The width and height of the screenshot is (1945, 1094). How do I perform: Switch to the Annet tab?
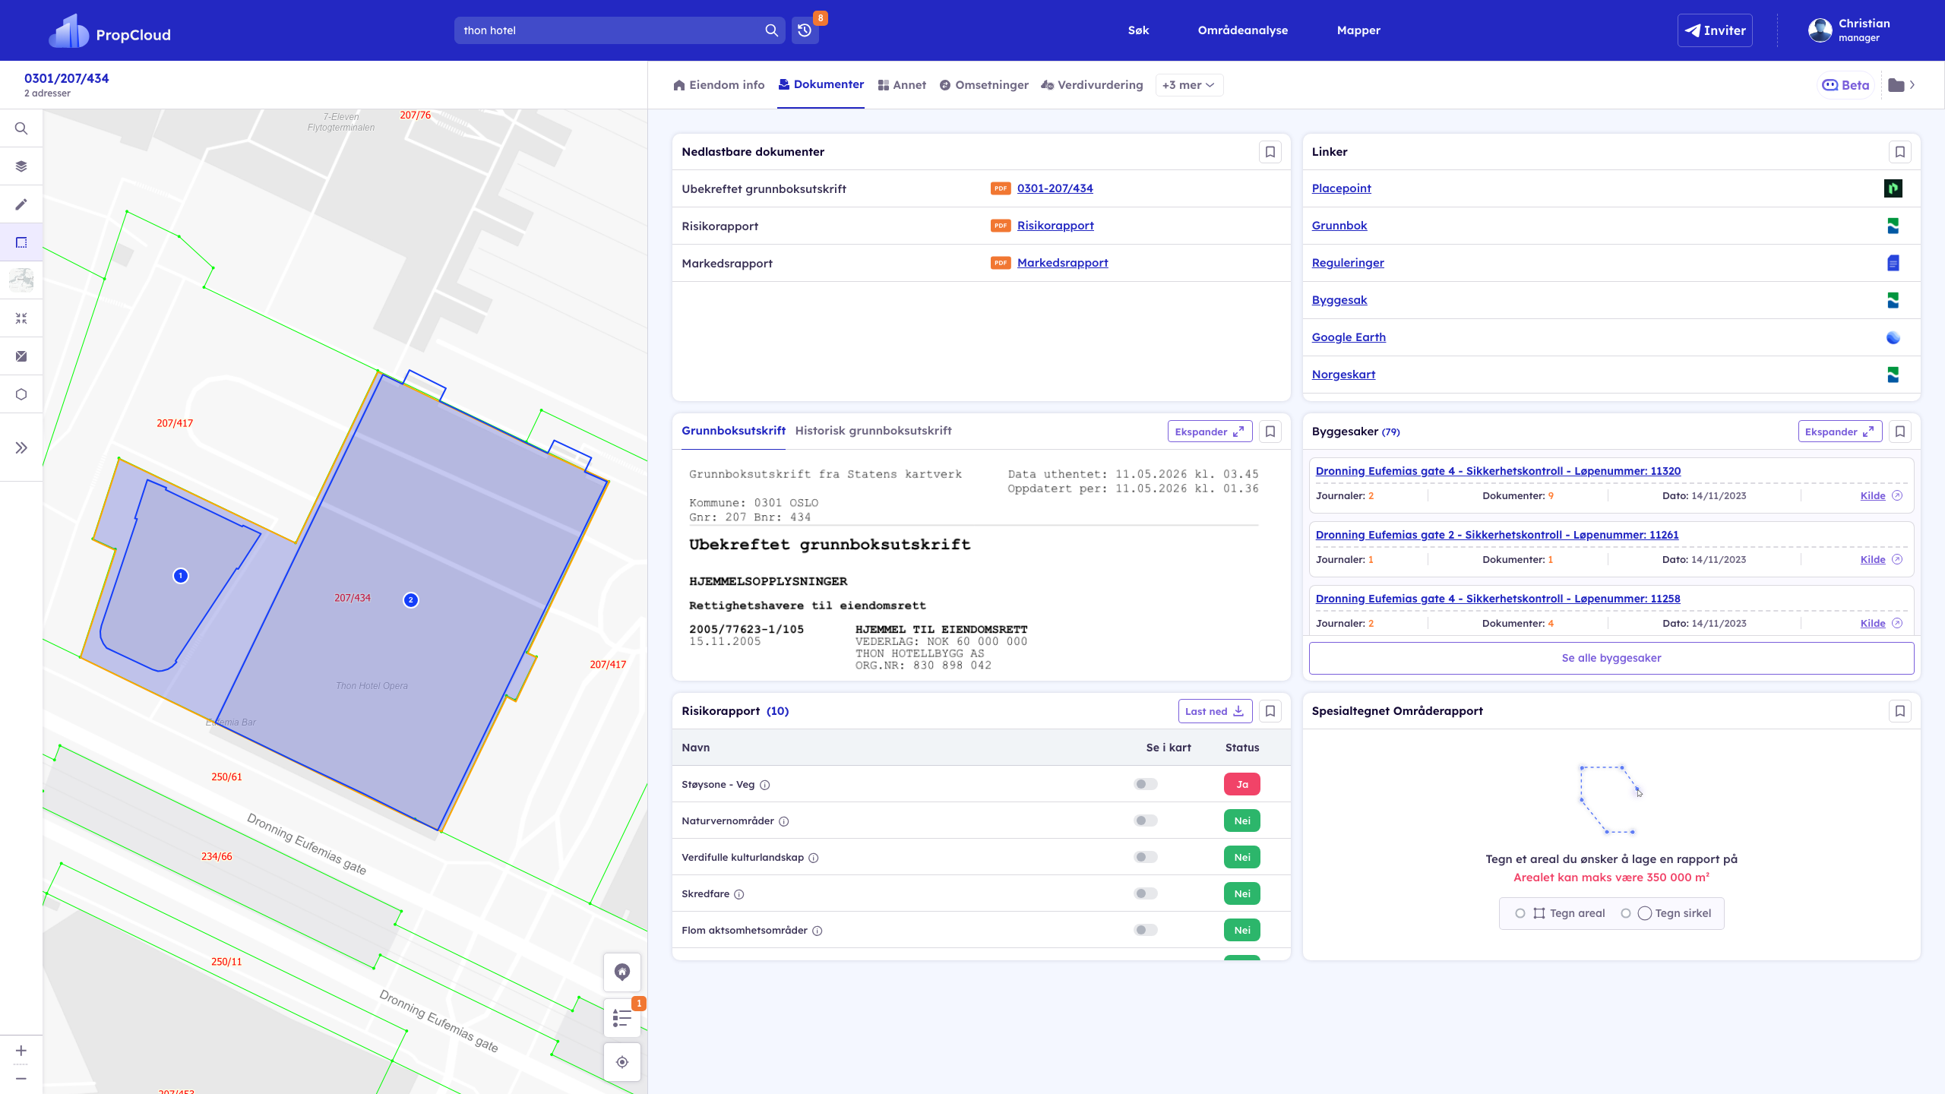tap(902, 85)
